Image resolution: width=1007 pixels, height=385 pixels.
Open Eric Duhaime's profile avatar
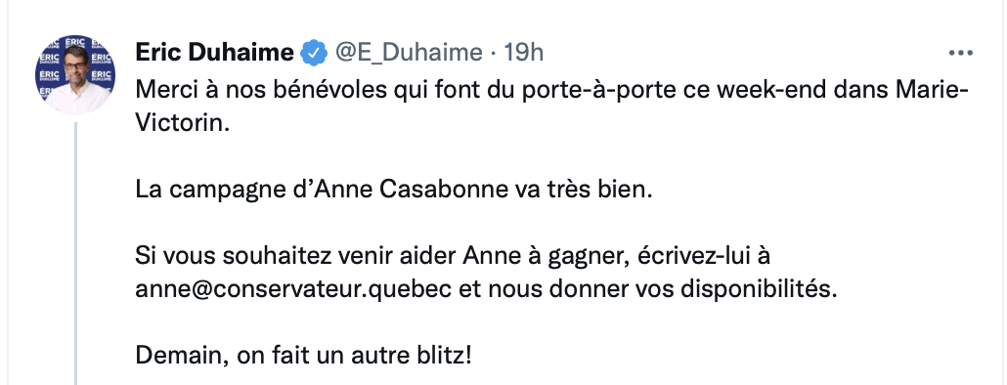(75, 75)
